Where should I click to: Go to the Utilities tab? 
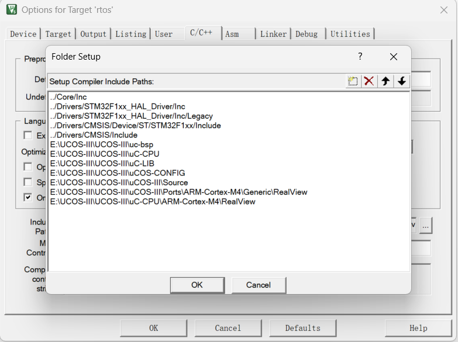click(x=350, y=34)
